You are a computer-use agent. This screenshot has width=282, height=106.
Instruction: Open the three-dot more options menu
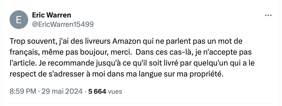(x=268, y=16)
